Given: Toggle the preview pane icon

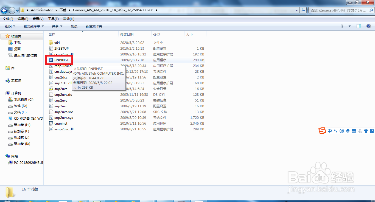Looking at the screenshot, I should [x=359, y=26].
